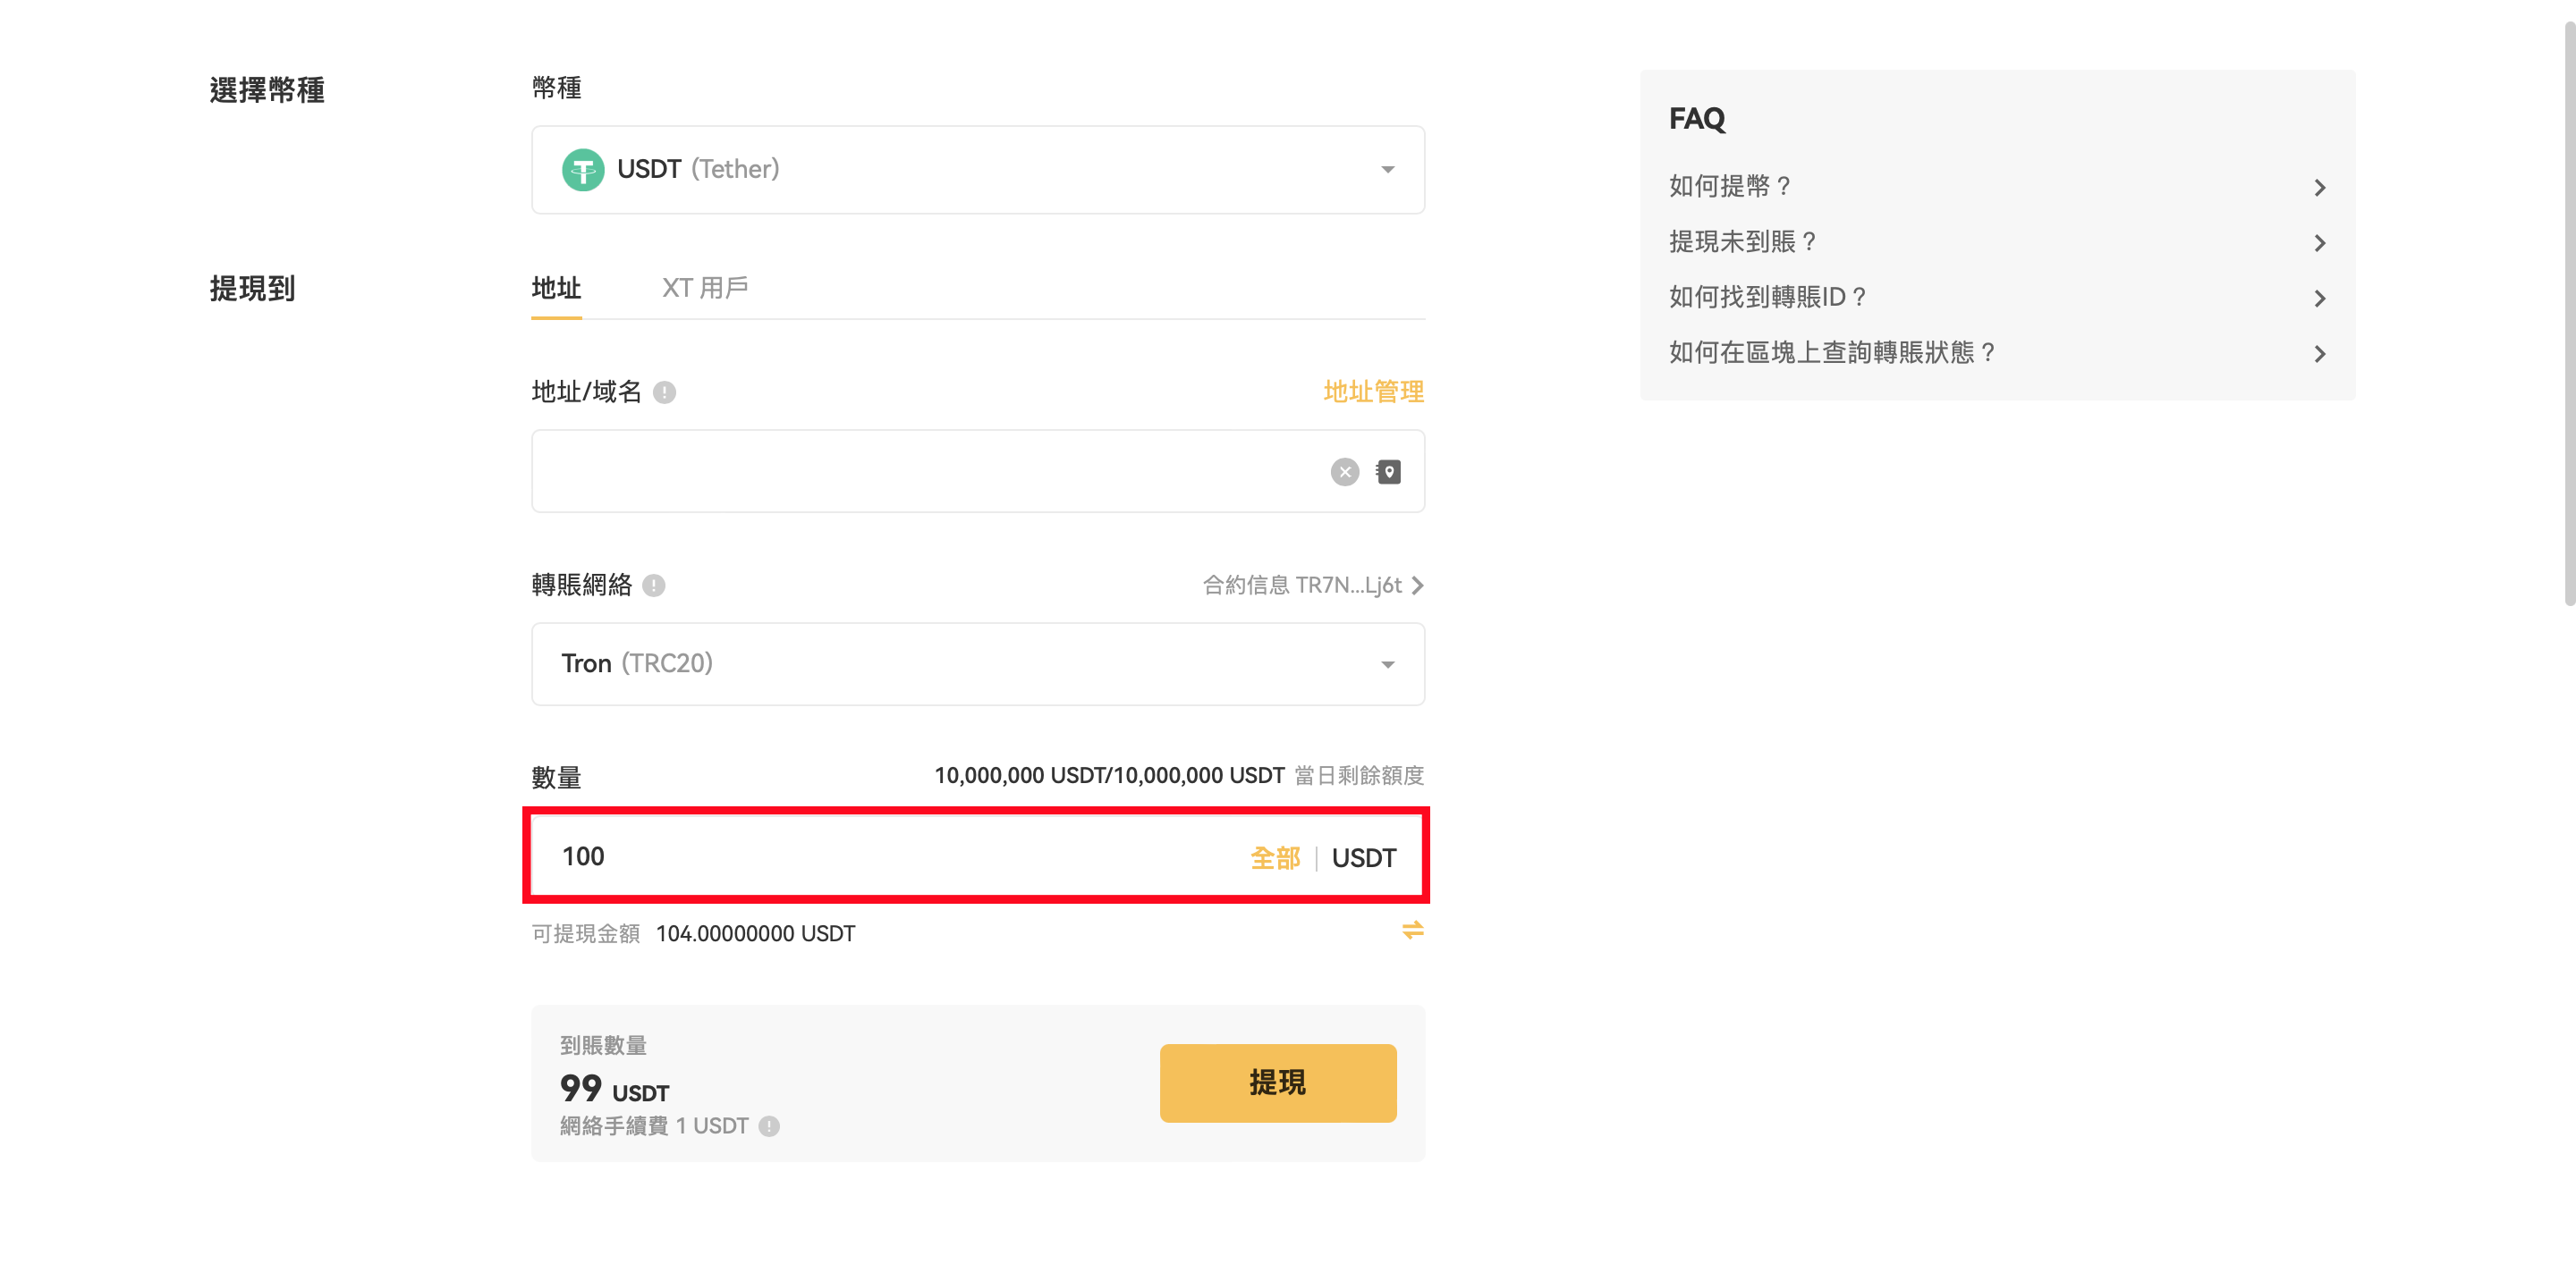Click the Tether USDT coin icon
Screen dimensions: 2576x1264
pyautogui.click(x=582, y=169)
